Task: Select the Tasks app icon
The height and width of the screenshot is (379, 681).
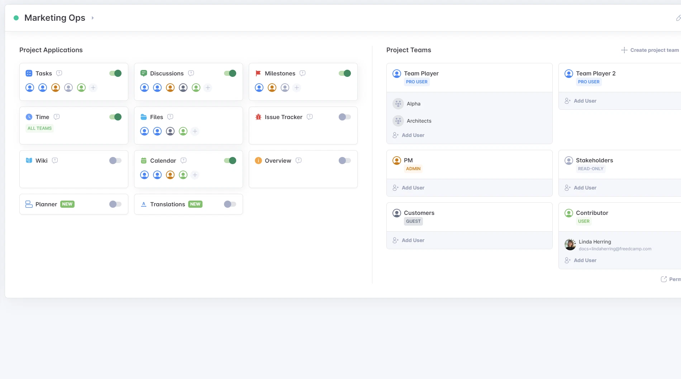Action: tap(29, 73)
